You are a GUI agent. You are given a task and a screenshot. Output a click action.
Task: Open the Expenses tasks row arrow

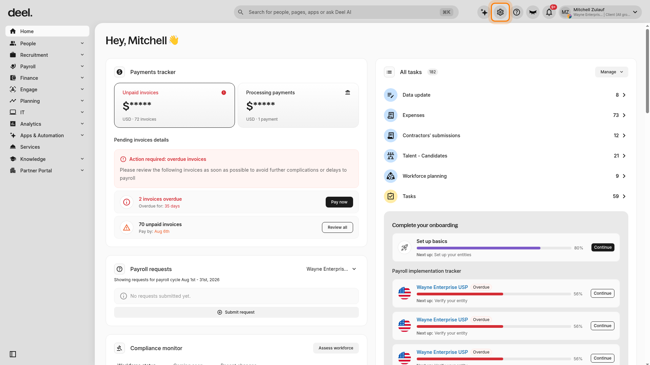point(624,115)
